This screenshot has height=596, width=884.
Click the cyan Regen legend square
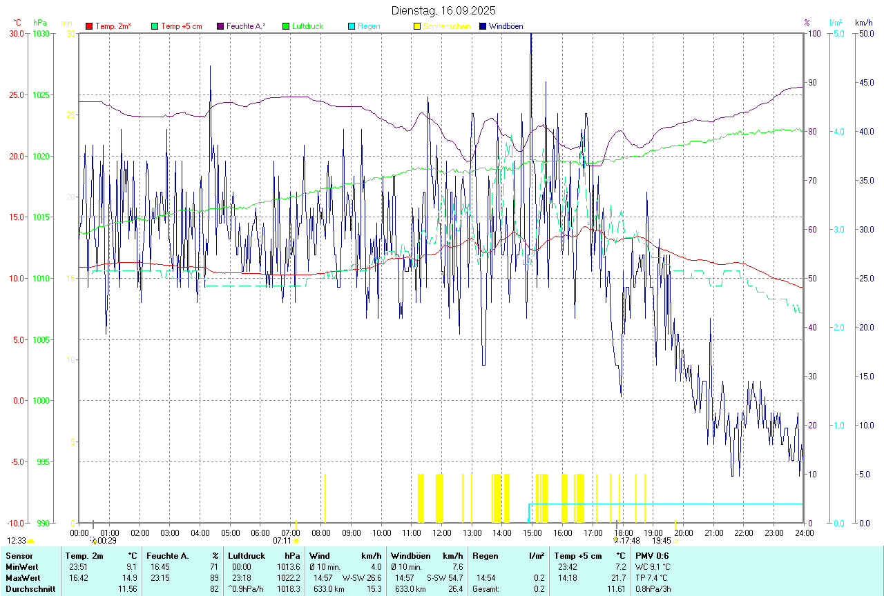(x=352, y=26)
